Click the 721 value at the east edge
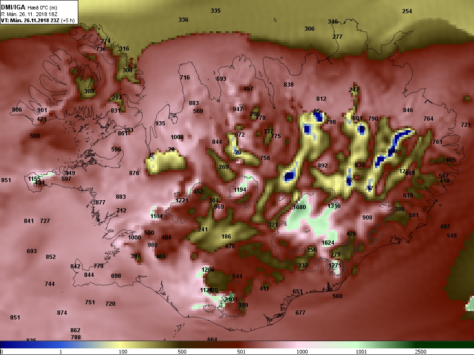474x355 pixels. 466,124
